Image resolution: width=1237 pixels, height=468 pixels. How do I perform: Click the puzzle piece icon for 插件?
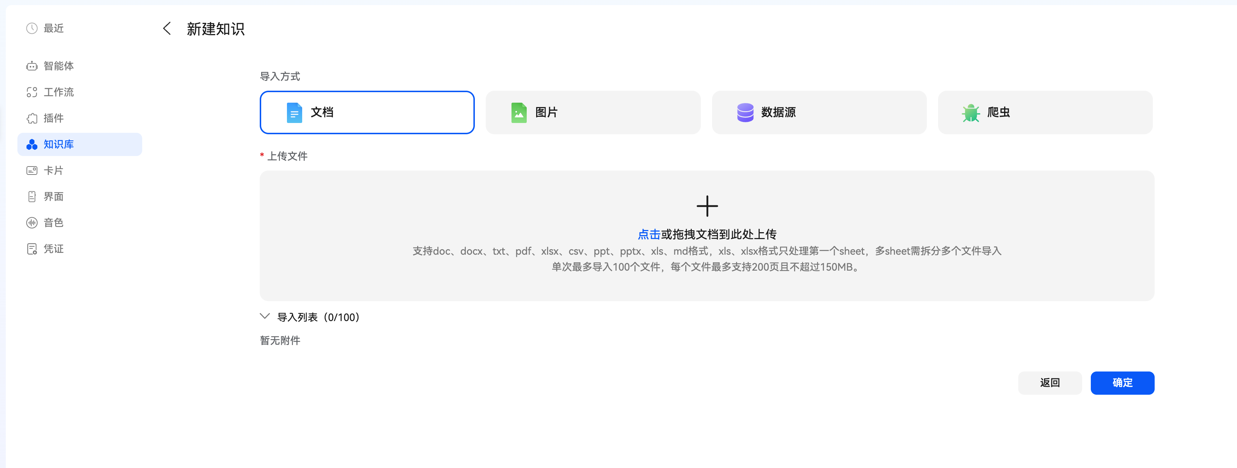(32, 118)
